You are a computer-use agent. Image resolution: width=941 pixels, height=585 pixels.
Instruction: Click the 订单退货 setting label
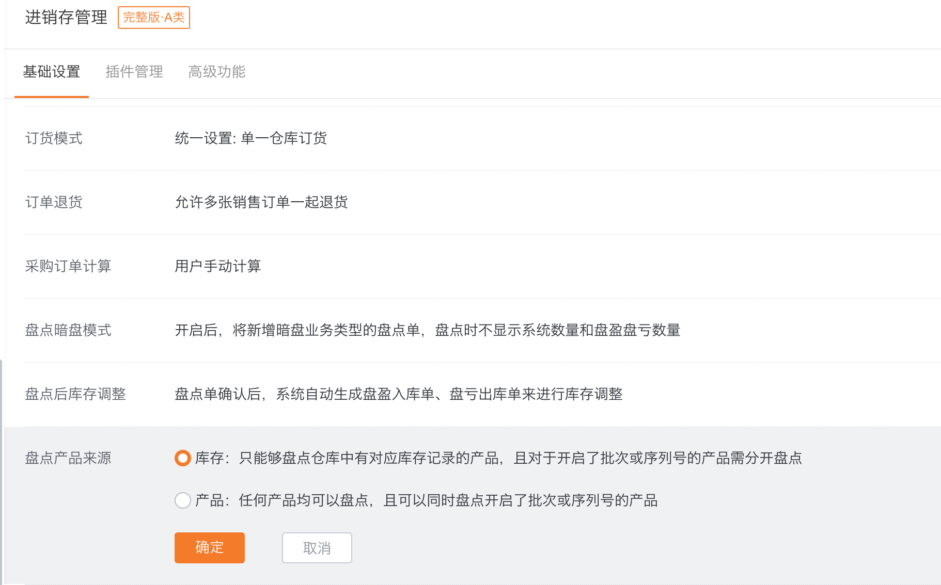click(x=54, y=202)
